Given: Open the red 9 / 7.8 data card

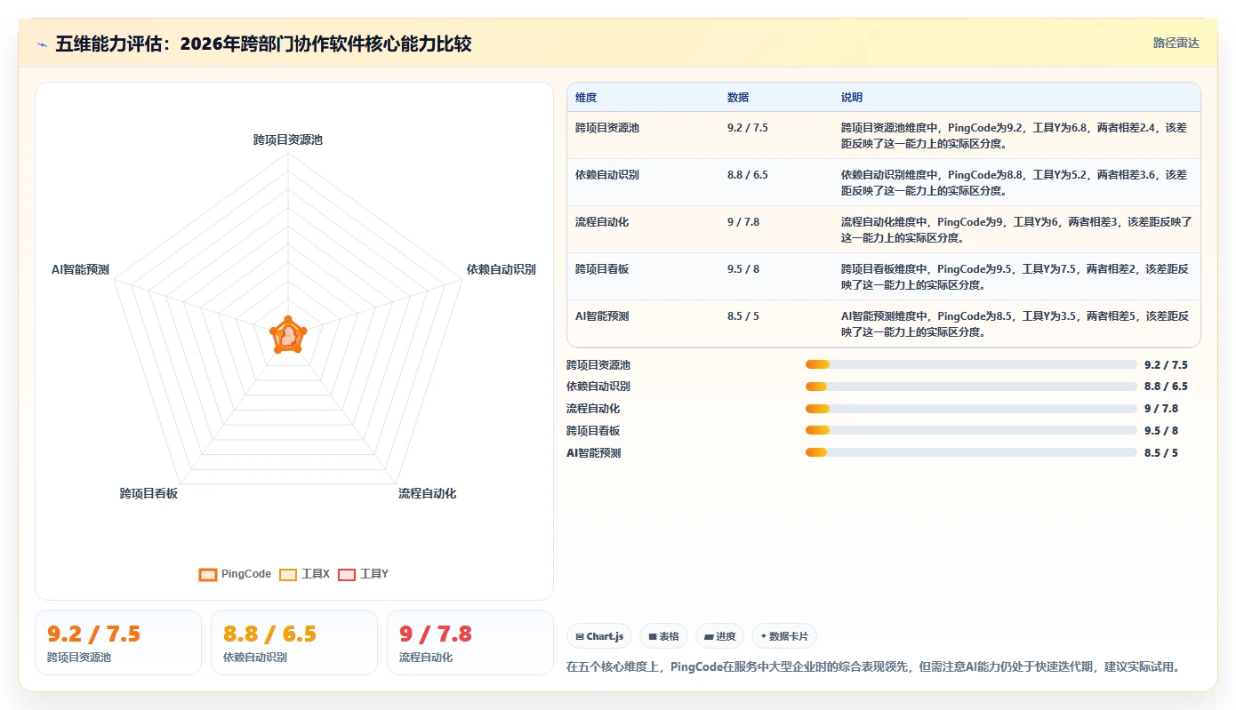Looking at the screenshot, I should coord(470,642).
